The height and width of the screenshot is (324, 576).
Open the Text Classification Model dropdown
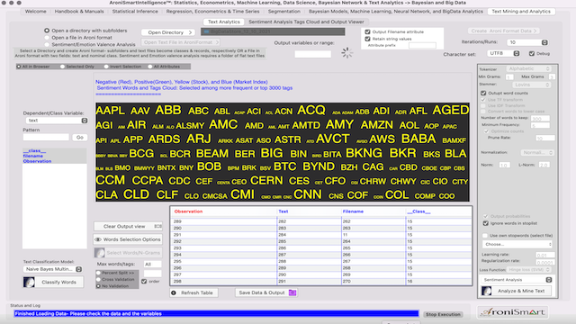[53, 269]
